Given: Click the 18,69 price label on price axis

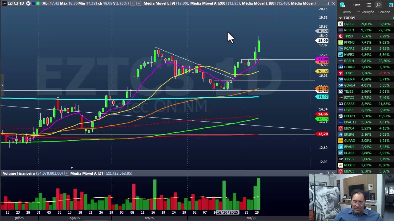Looking at the screenshot, I should click(x=323, y=31).
